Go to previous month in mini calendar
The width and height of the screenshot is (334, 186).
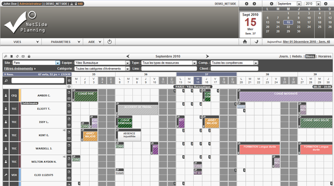point(272,4)
